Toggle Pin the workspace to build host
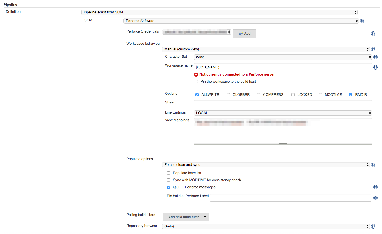Screen dimensions: 382x234 (x=196, y=82)
